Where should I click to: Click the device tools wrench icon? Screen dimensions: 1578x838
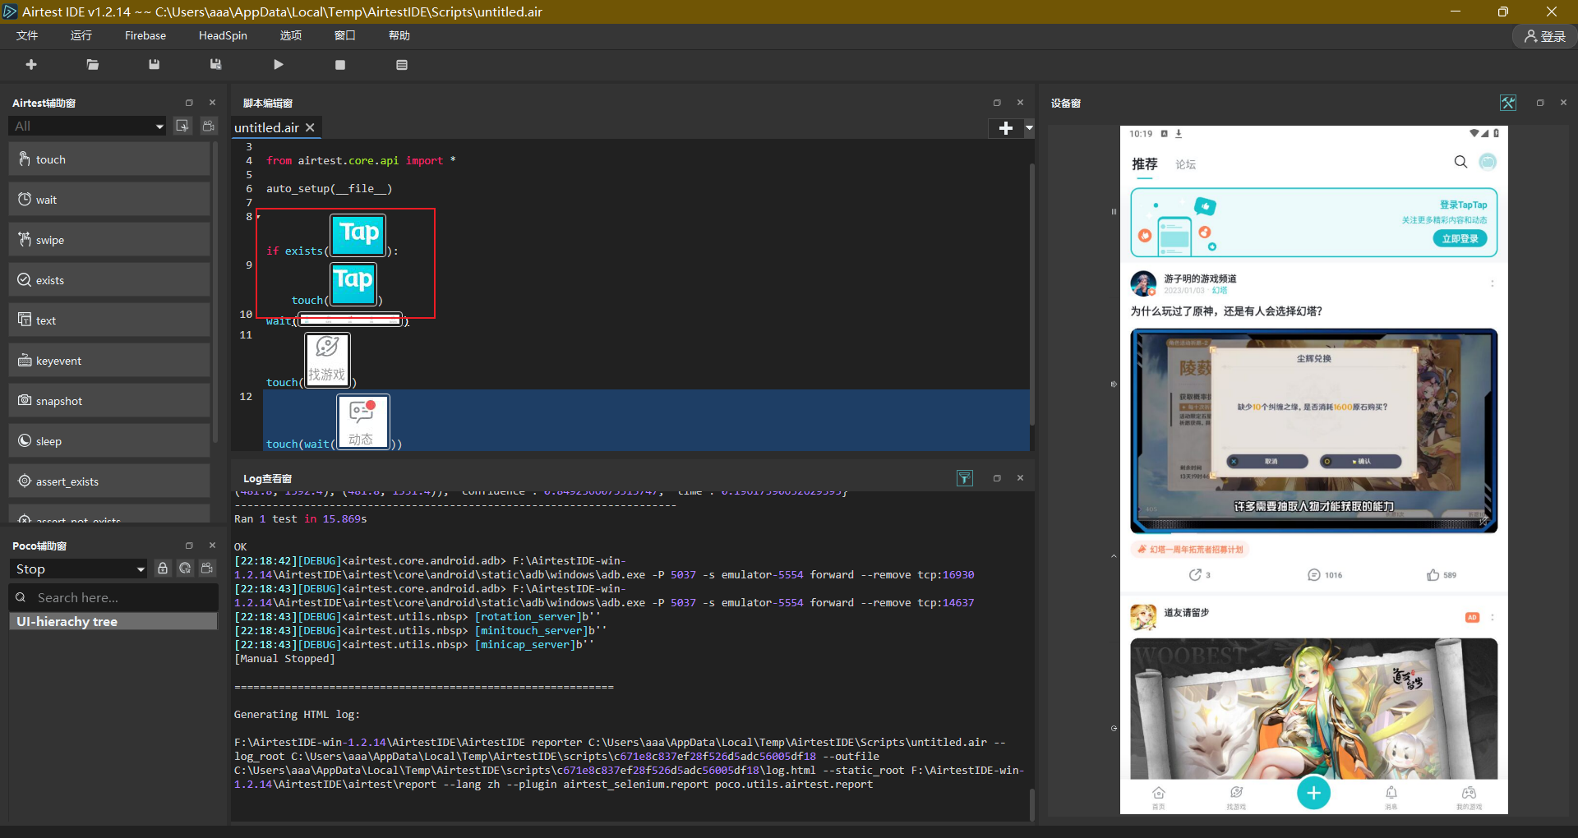click(x=1508, y=103)
